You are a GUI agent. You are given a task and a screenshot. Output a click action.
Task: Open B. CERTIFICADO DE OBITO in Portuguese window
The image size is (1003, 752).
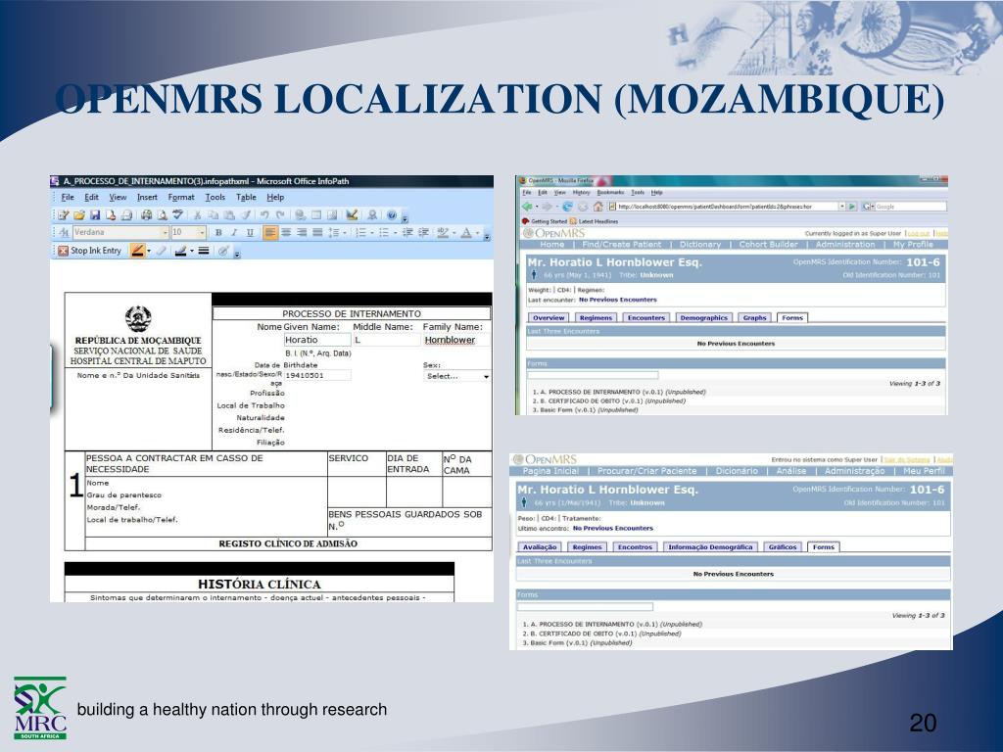601,634
